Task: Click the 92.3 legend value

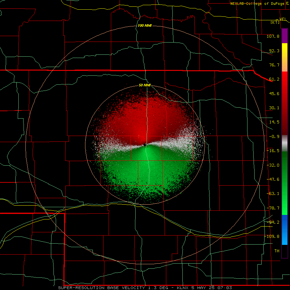Action: pyautogui.click(x=274, y=51)
